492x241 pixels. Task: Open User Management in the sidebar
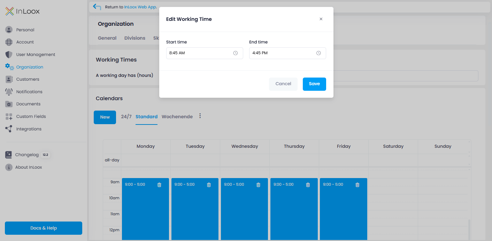[x=36, y=55]
